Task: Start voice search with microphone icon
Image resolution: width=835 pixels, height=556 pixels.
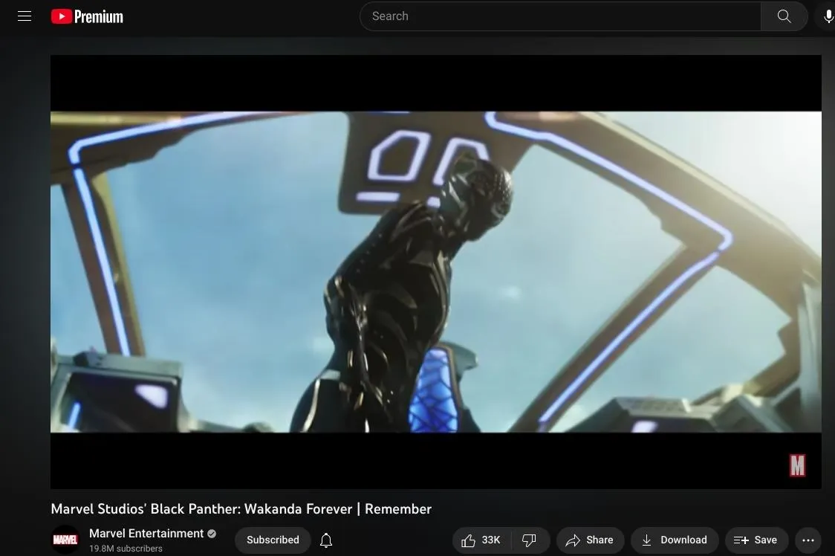Action: 828,16
